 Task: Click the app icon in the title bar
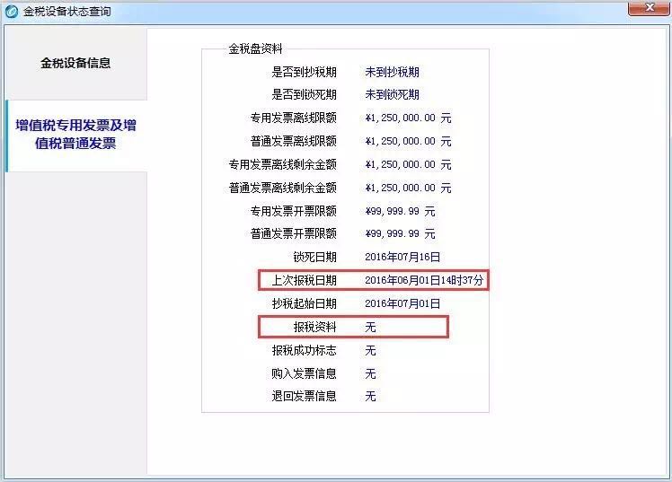12,12
